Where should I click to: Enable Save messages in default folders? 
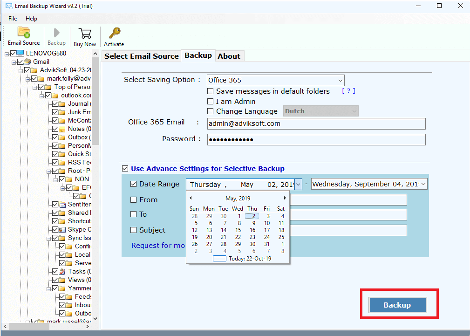[211, 91]
